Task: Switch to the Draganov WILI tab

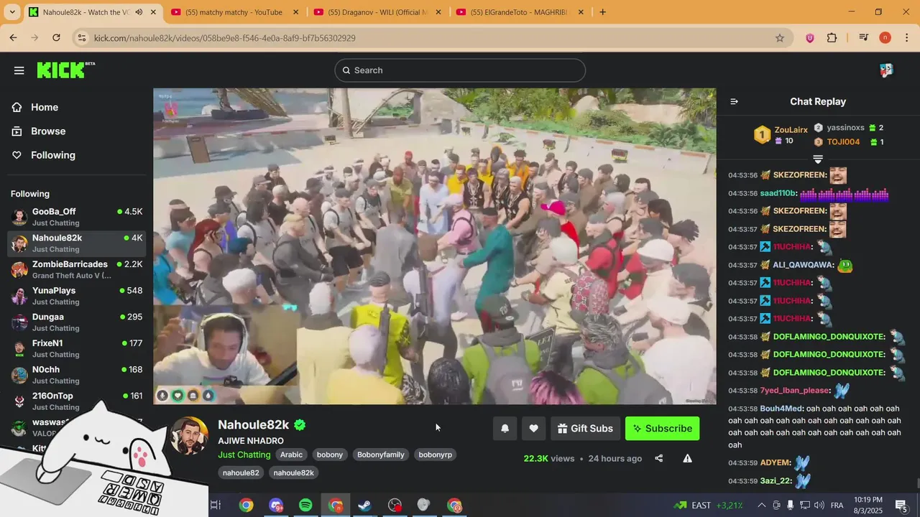Action: (376, 12)
